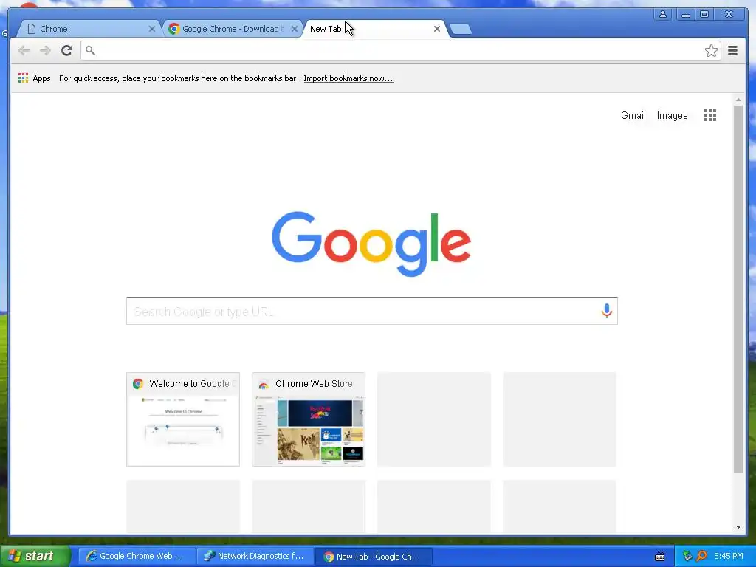
Task: Click the back navigation arrow
Action: 24,51
